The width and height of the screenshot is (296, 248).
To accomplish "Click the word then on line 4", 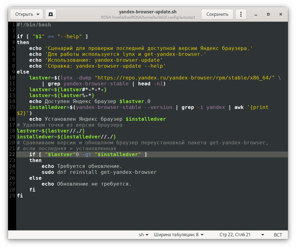I will coord(23,43).
